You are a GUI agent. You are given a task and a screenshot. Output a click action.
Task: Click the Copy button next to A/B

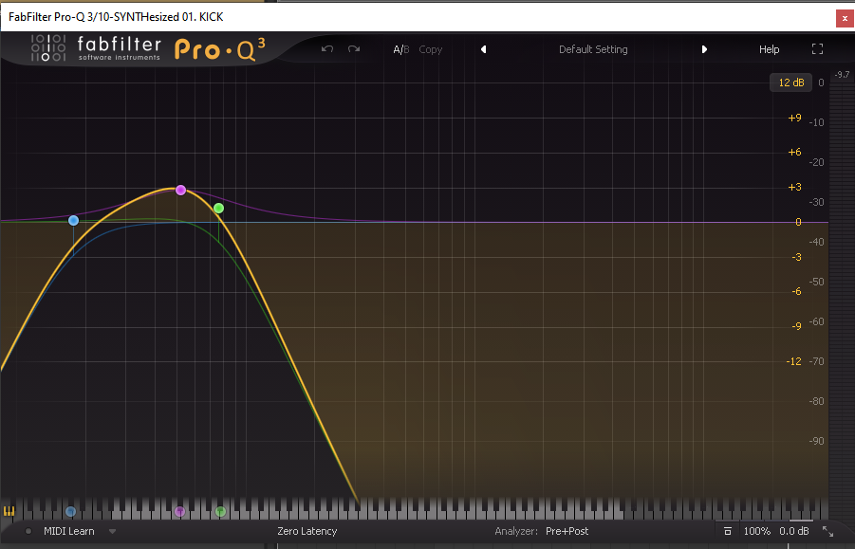[431, 49]
